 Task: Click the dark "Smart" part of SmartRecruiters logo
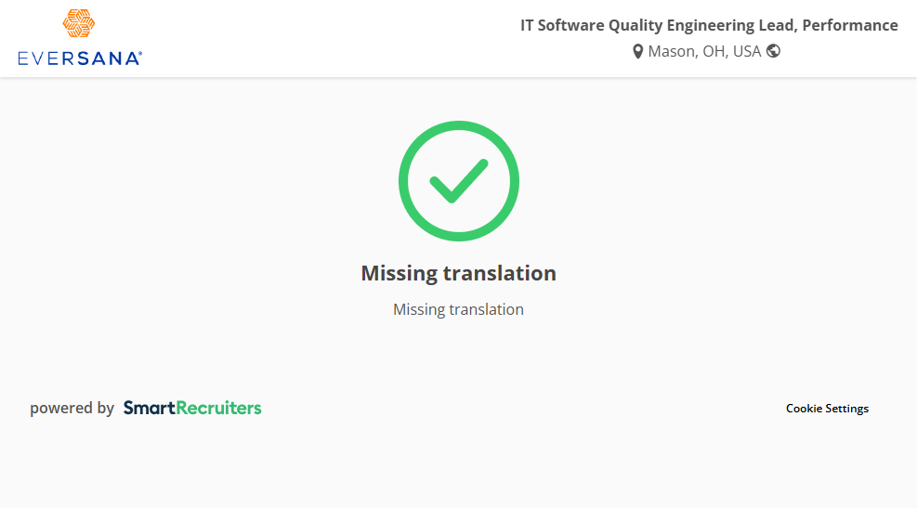click(x=149, y=408)
